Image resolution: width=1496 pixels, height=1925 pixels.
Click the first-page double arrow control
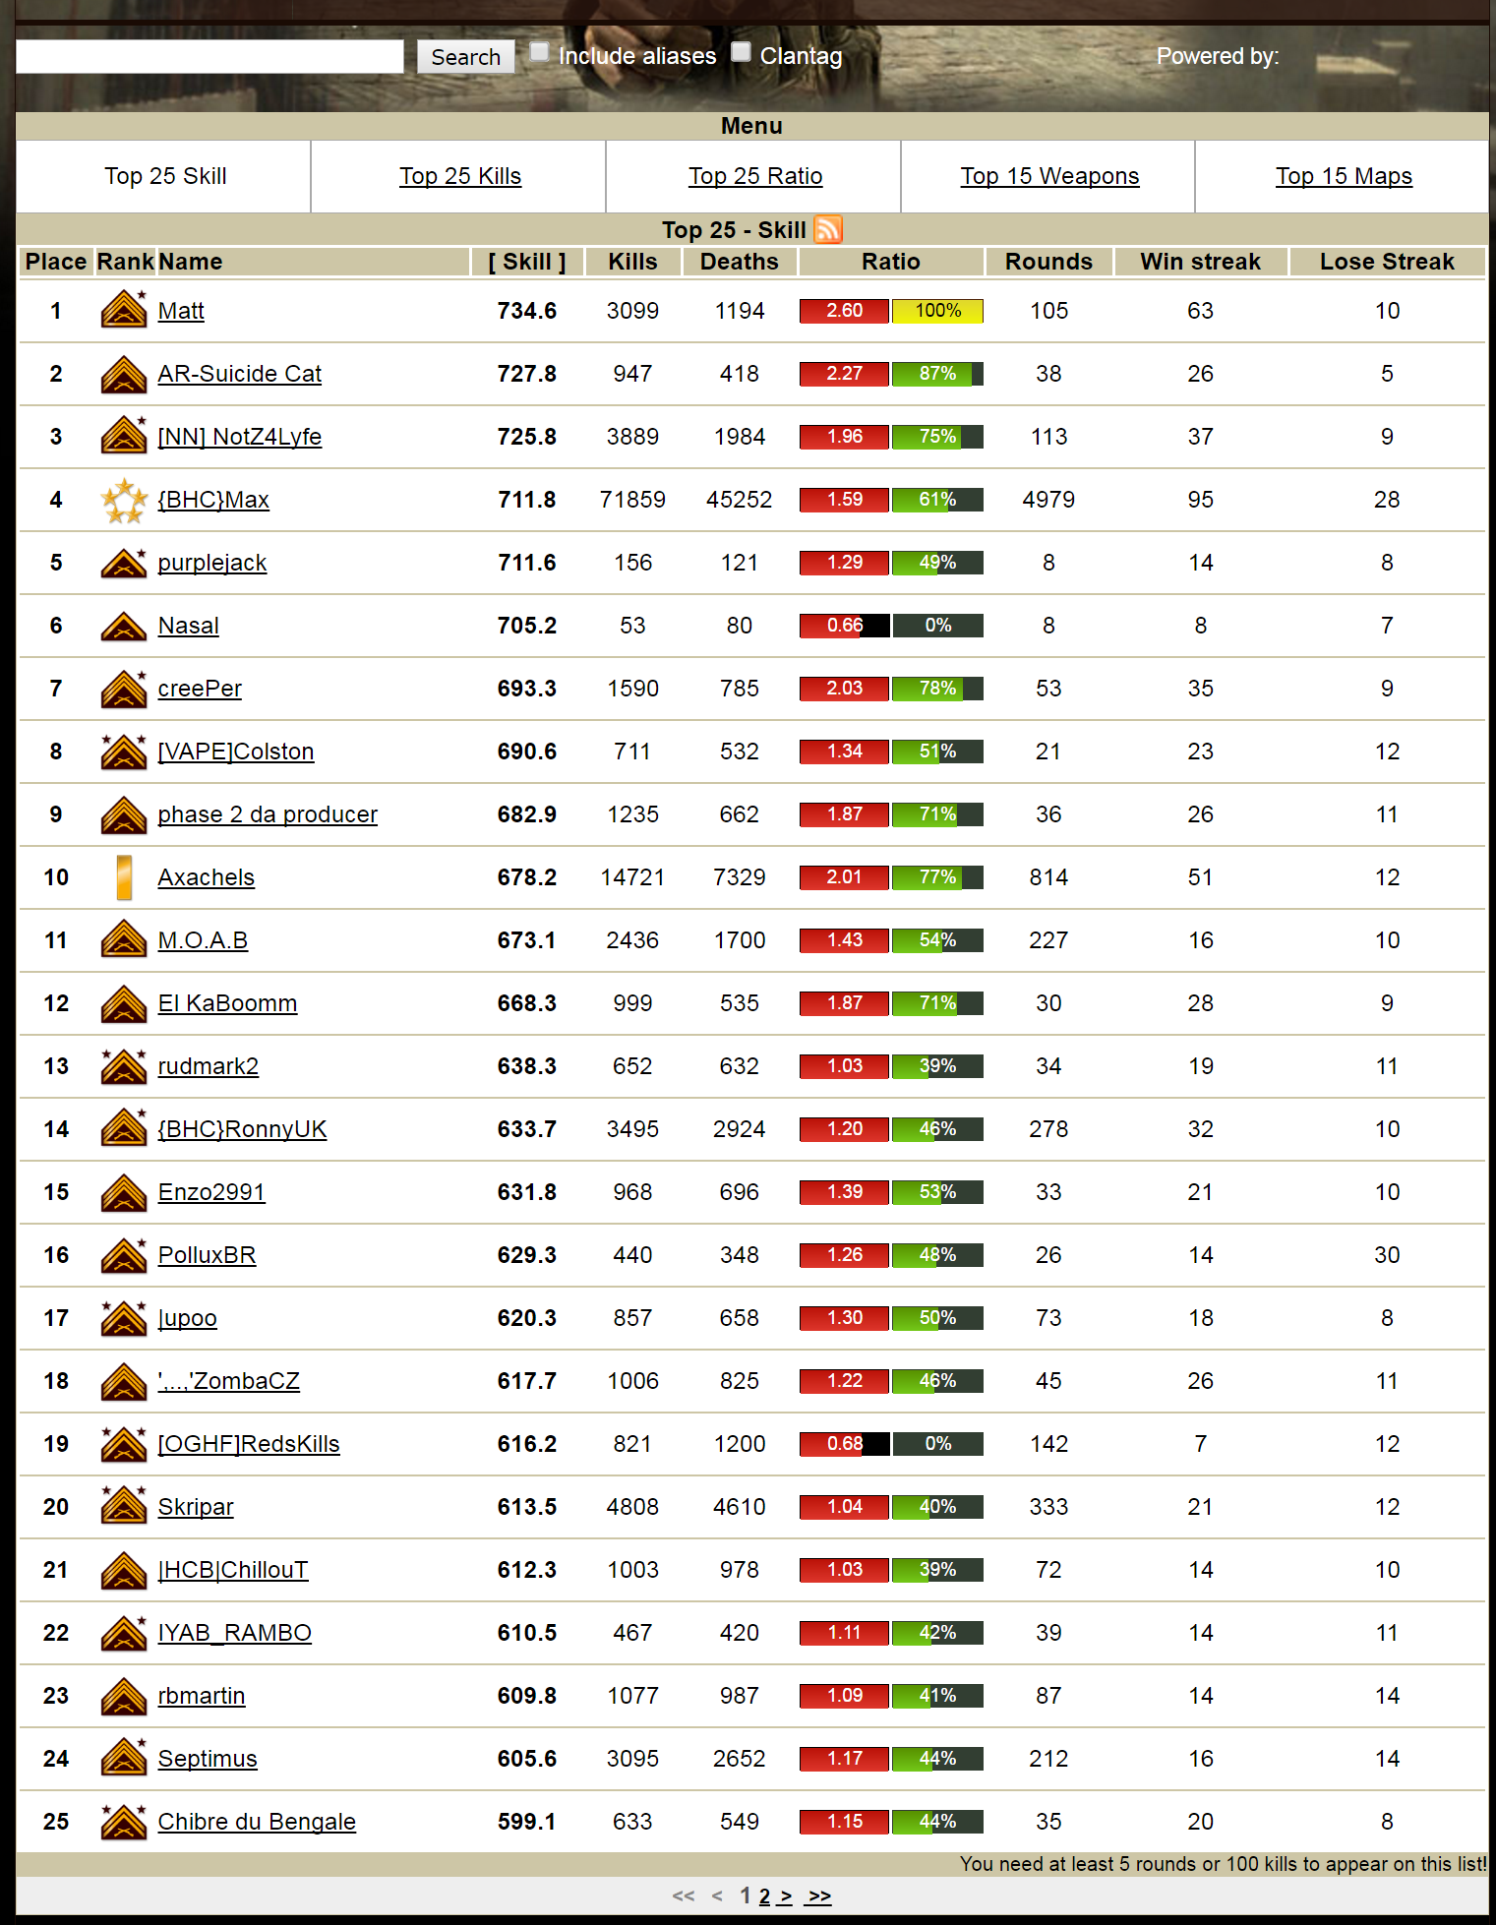684,1896
